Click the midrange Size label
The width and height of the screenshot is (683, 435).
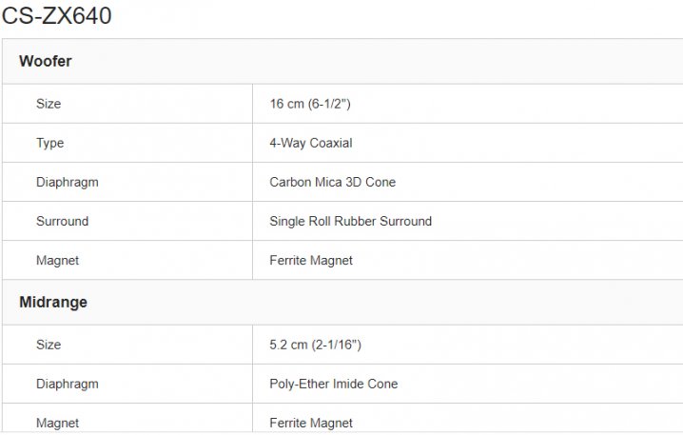(x=49, y=345)
